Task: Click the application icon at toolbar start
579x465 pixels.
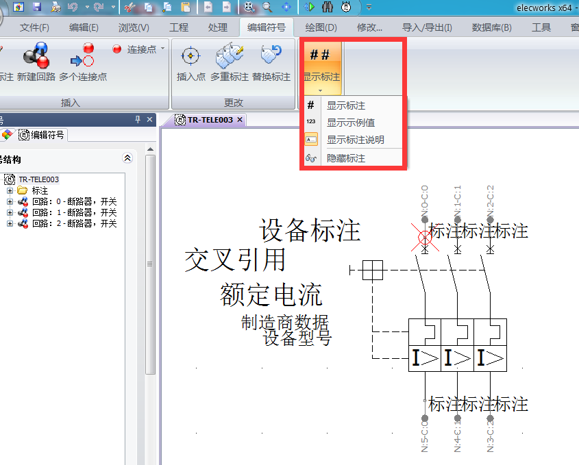Action: [19, 7]
